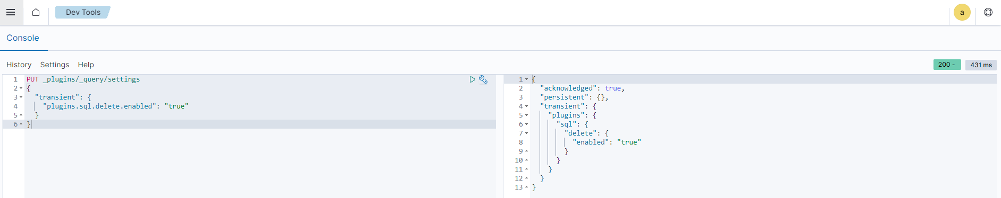Collapse response "delete" fold on line 7
Screen dimensions: 1001x198
[527, 133]
